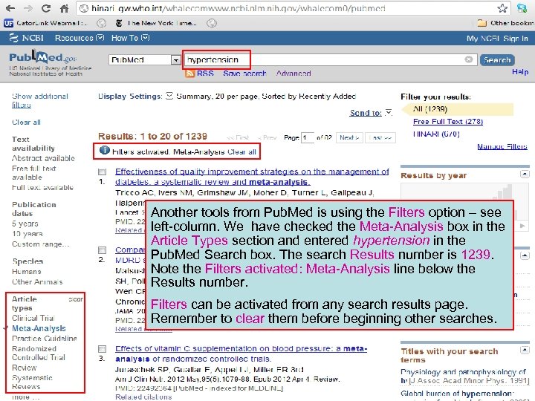Check the box for result 1
The height and width of the screenshot is (401, 535).
pyautogui.click(x=103, y=172)
